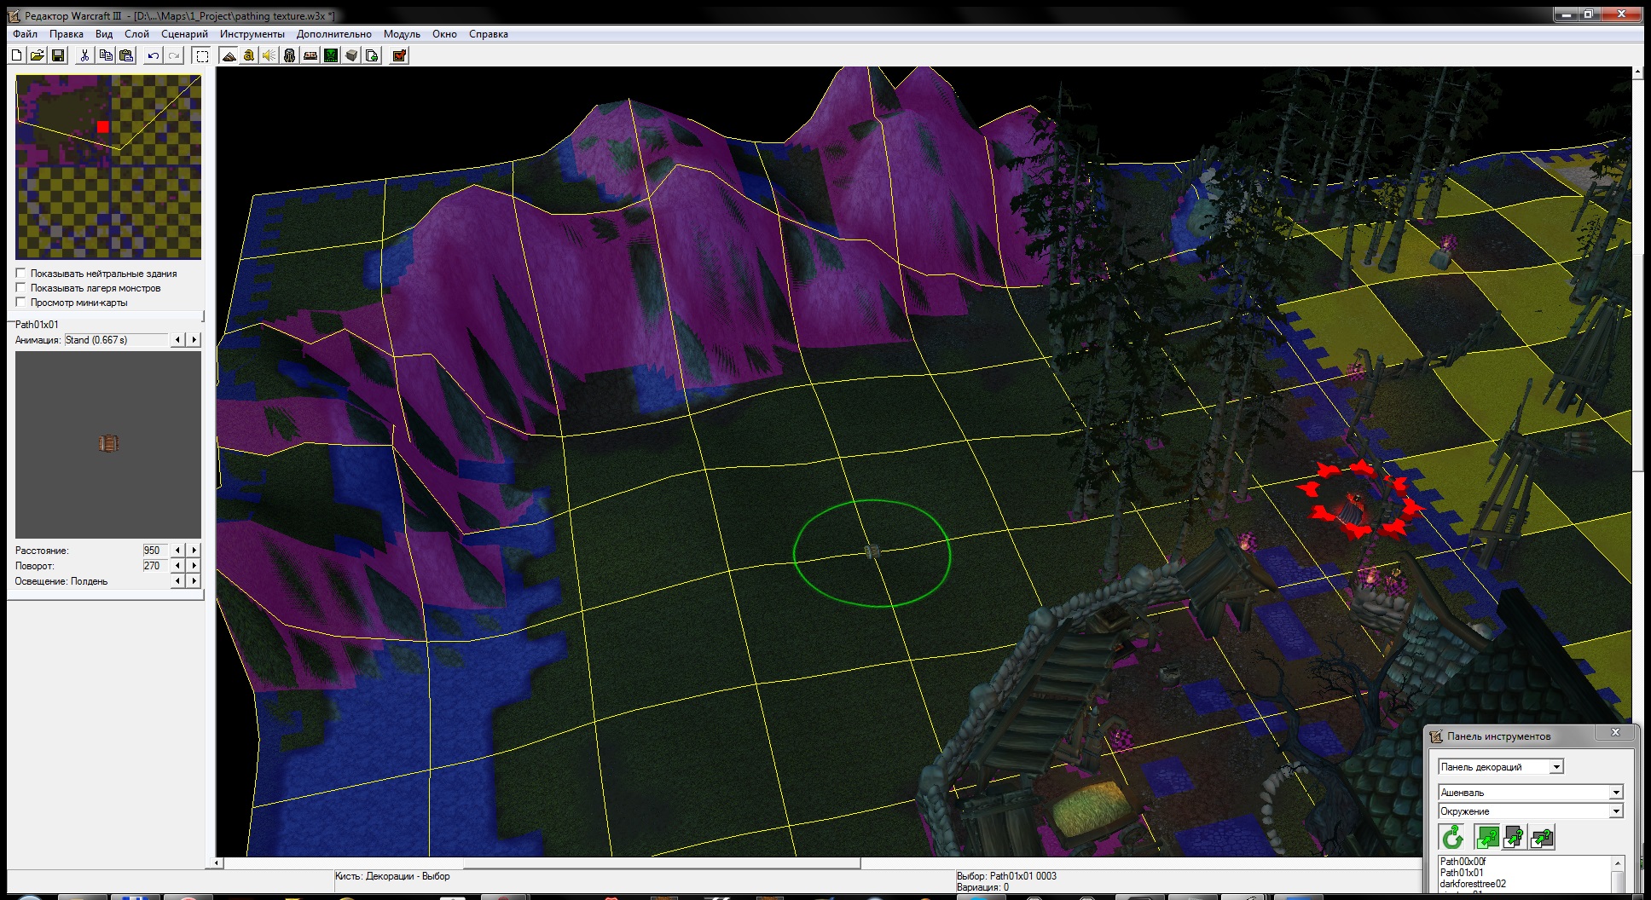Click next animation arrow next to Stand
This screenshot has width=1651, height=900.
pos(194,340)
